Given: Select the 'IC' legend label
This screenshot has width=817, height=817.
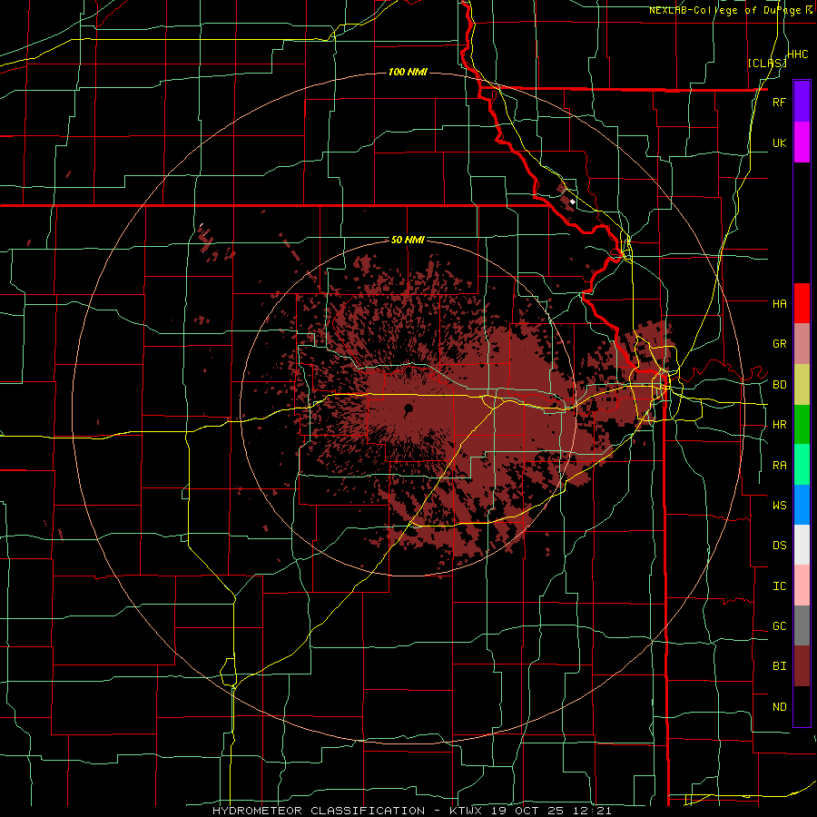Looking at the screenshot, I should (x=779, y=586).
